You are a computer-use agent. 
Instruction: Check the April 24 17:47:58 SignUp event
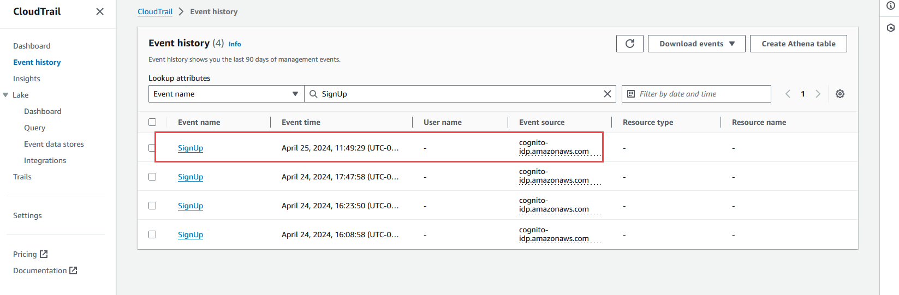click(152, 177)
